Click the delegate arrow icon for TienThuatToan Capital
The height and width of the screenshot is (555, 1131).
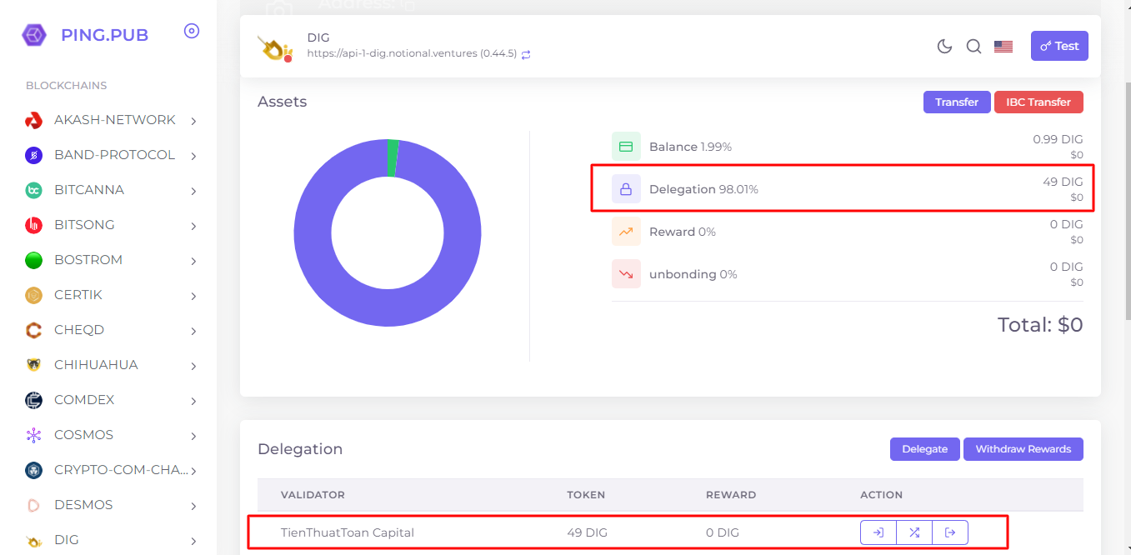(878, 532)
